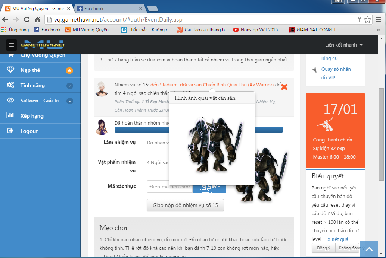Click the Logout arrow icon
Viewport: 386px width, 258px height.
10,131
